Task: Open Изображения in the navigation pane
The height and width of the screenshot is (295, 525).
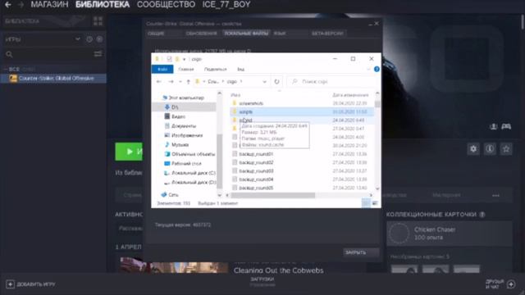Action: 187,135
